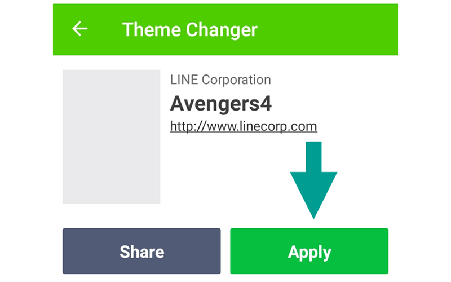Screen dimensions: 451x282
Task: Choose the dark blue Share button
Action: 142,251
